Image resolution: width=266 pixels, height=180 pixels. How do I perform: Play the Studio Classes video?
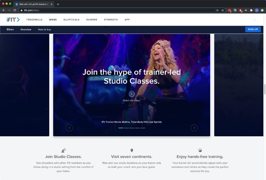(x=132, y=94)
